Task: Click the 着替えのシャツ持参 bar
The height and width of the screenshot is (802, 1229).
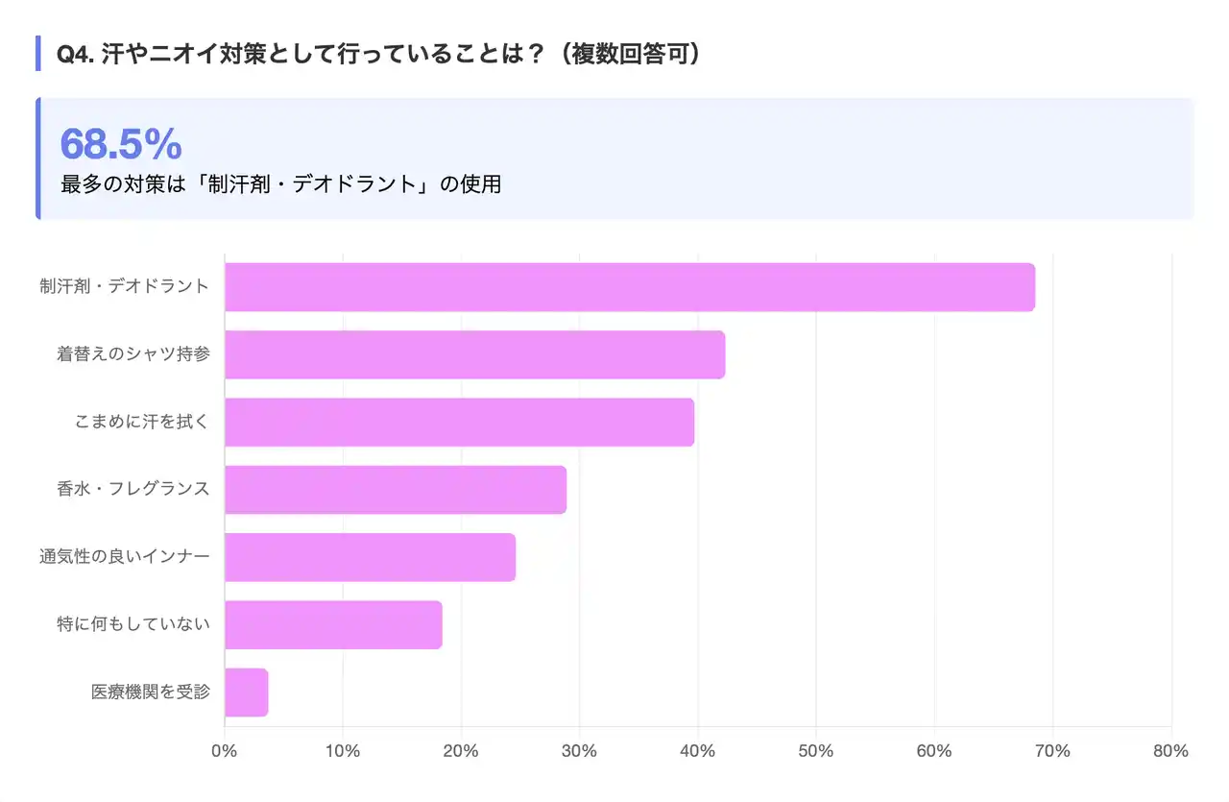Action: coord(474,354)
